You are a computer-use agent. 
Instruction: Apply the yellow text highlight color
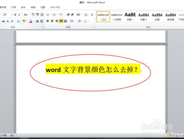(x=24, y=21)
